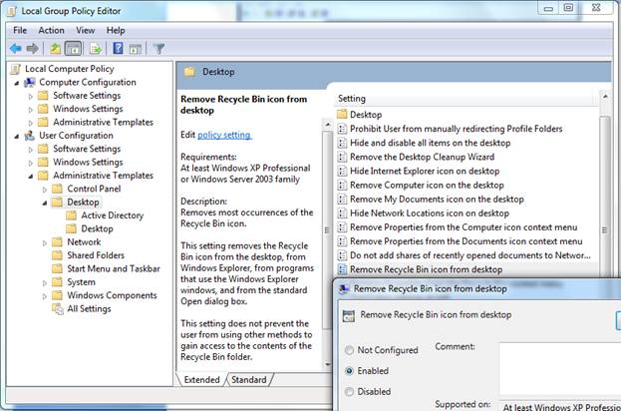
Task: Switch to the Standard tab
Action: [249, 380]
